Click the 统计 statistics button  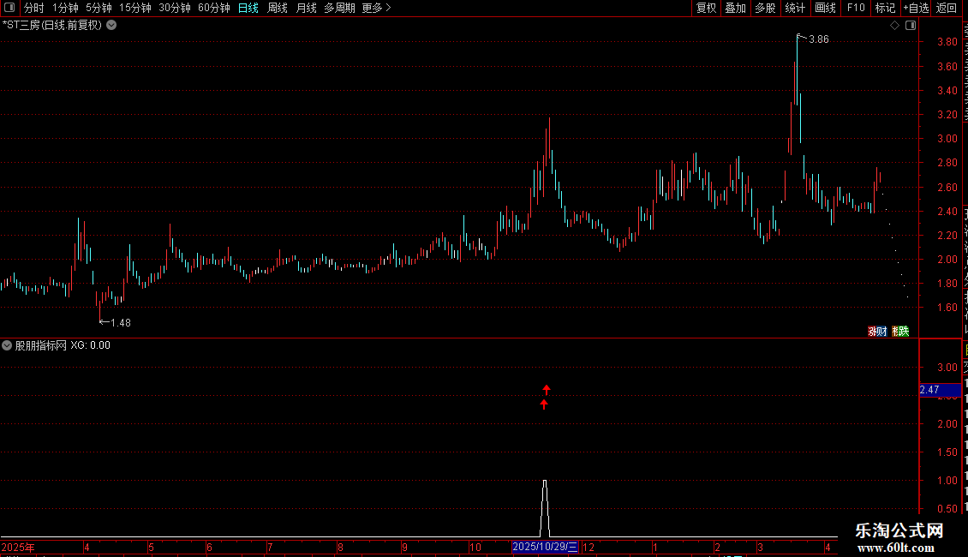point(794,8)
